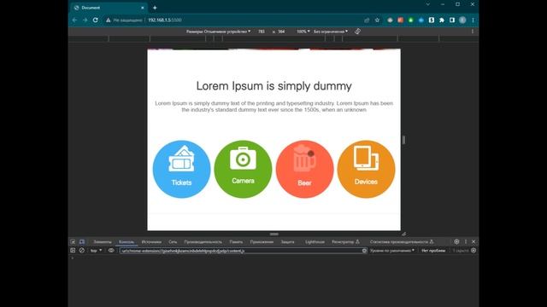The image size is (547, 307).
Task: Open DevTools customize three-dot menu
Action: pos(465,241)
